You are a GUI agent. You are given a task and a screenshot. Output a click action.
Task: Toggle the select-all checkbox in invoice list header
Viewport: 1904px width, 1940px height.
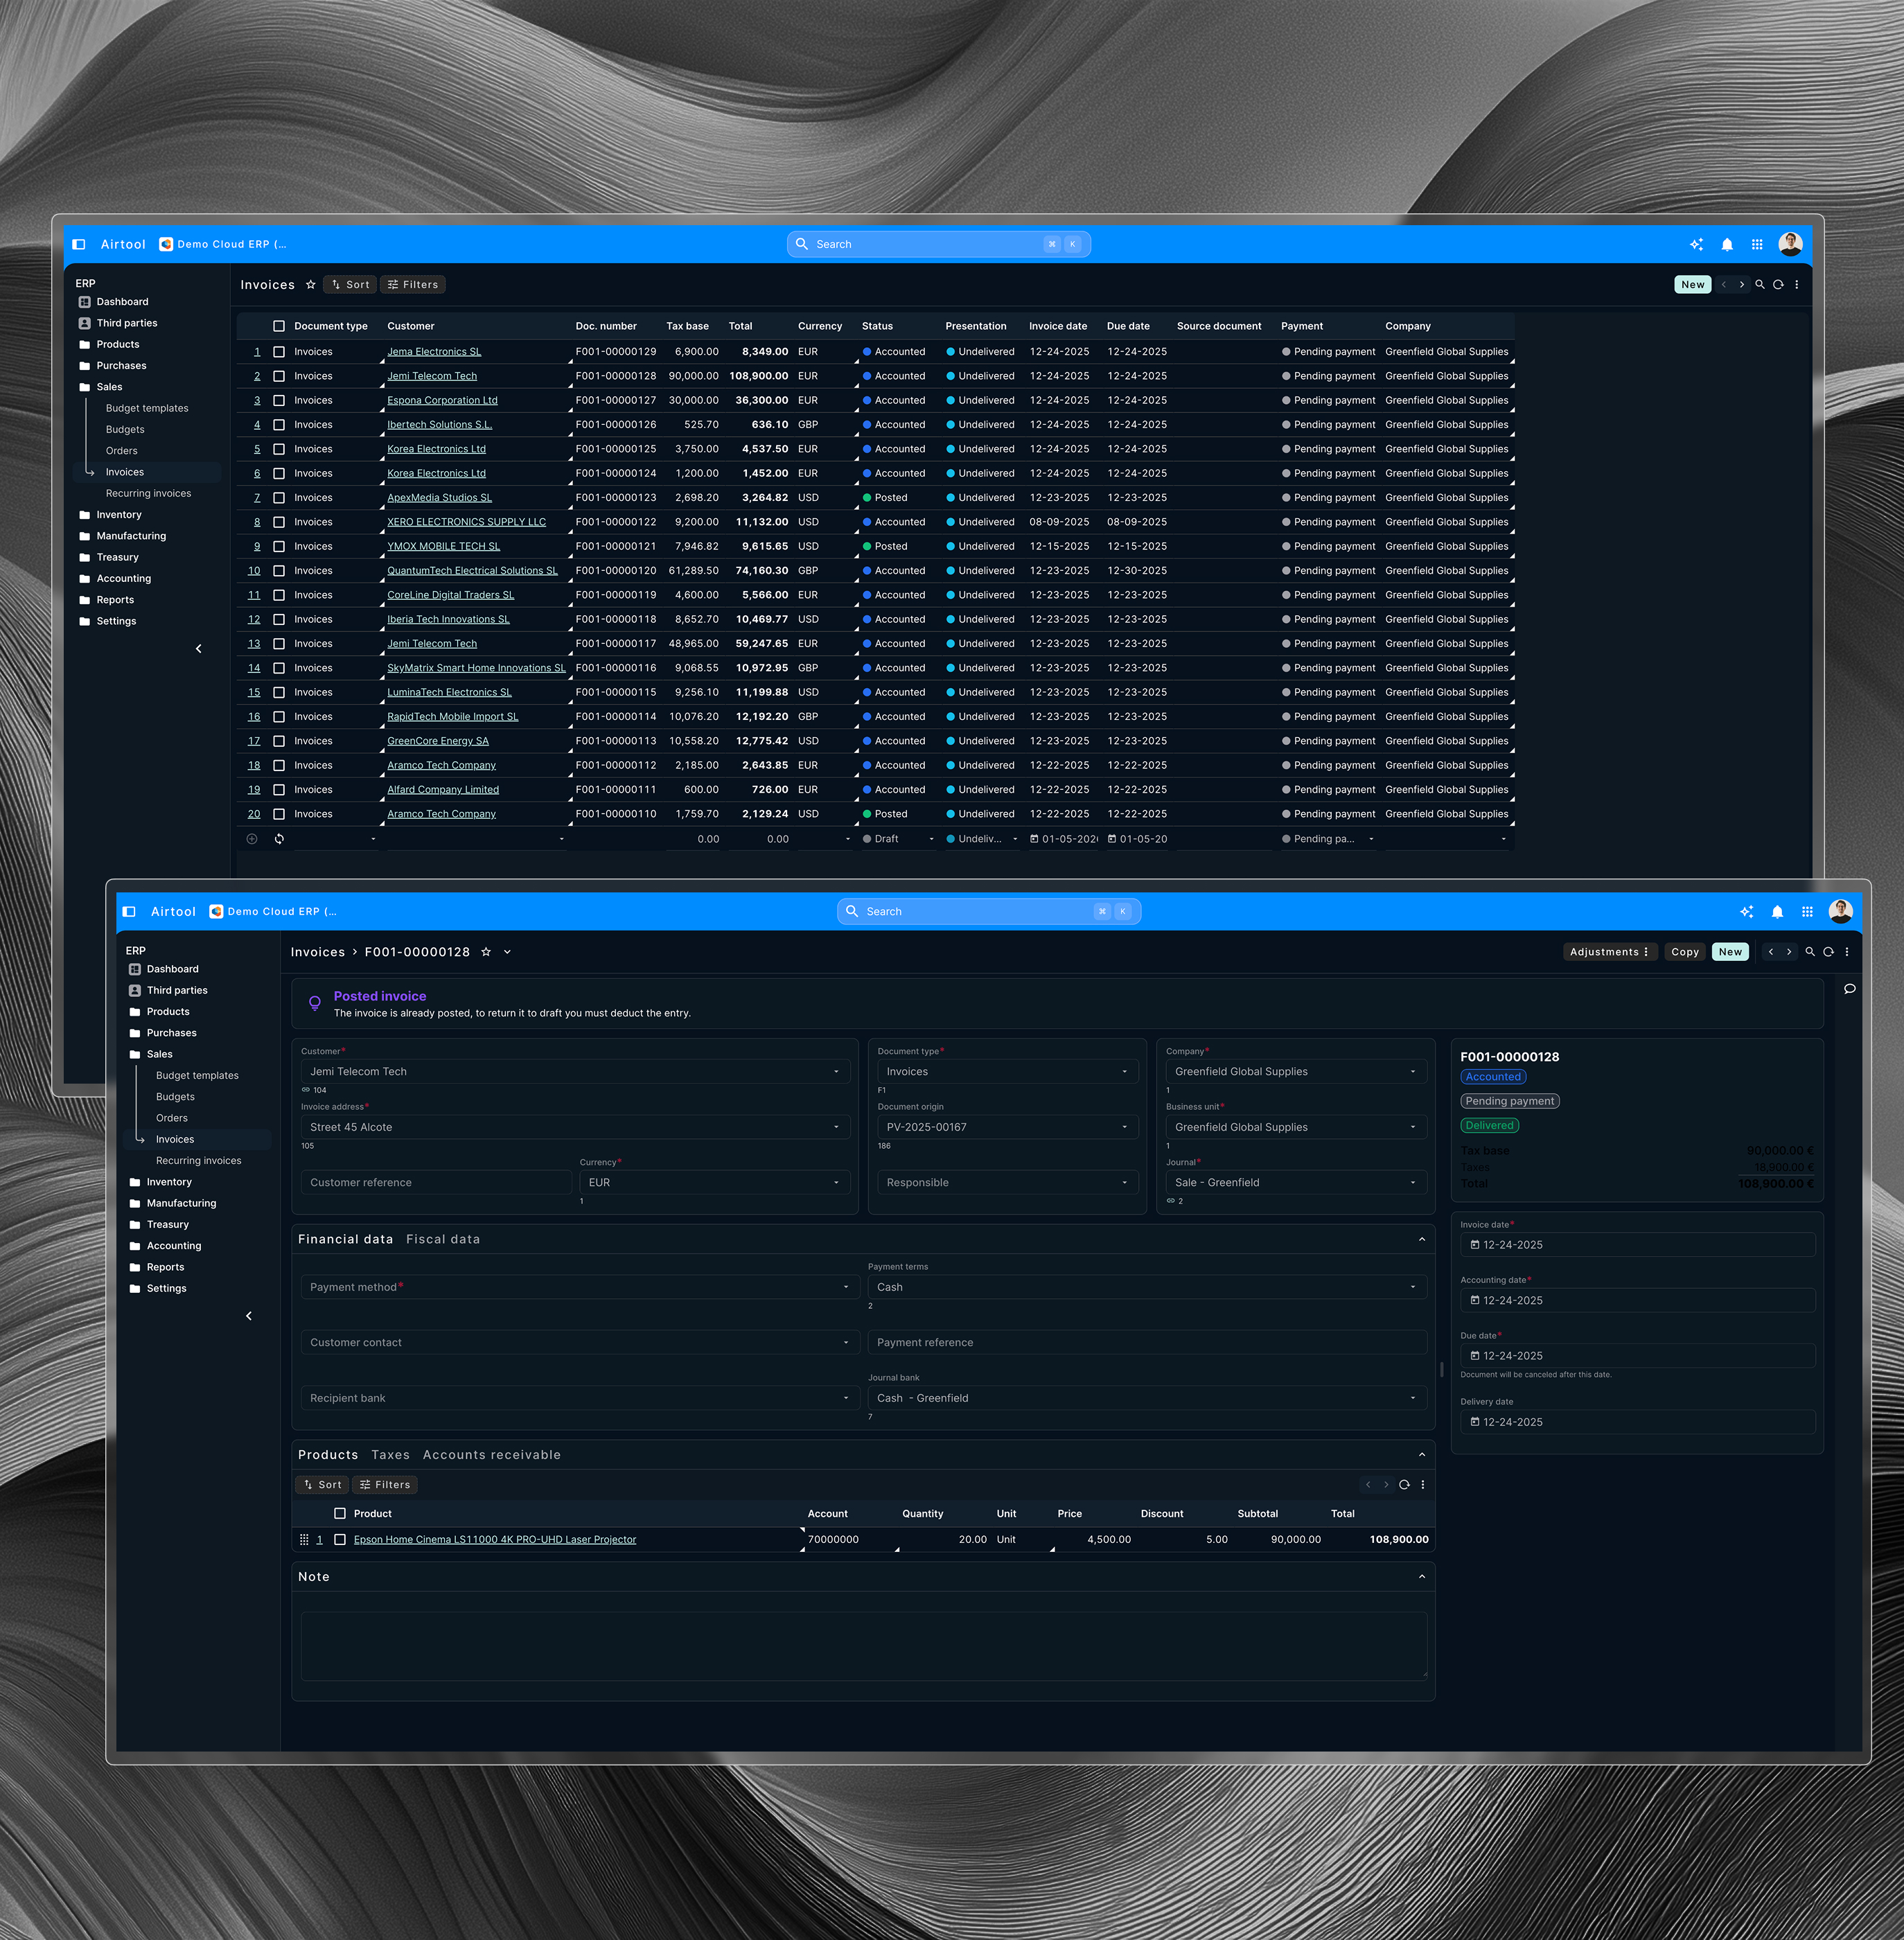(279, 326)
